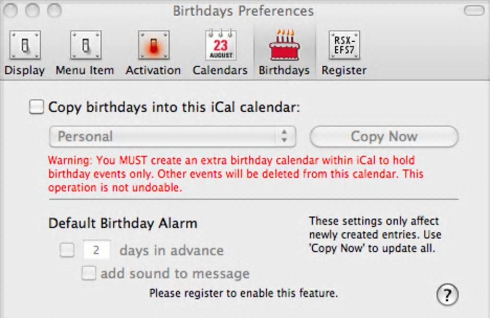Enable copy birthdays into iCal calendar
Image resolution: width=490 pixels, height=318 pixels.
37,107
